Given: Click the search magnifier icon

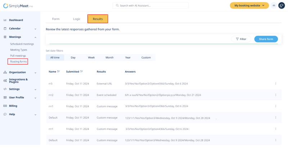Looking at the screenshot, I should [117, 5].
